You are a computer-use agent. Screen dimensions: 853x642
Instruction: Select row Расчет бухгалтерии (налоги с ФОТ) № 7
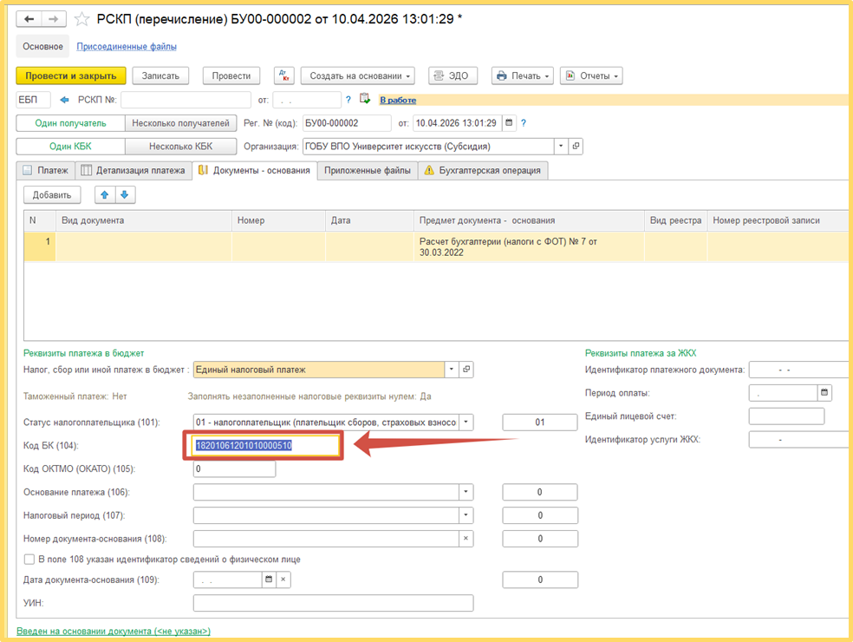[x=436, y=246]
